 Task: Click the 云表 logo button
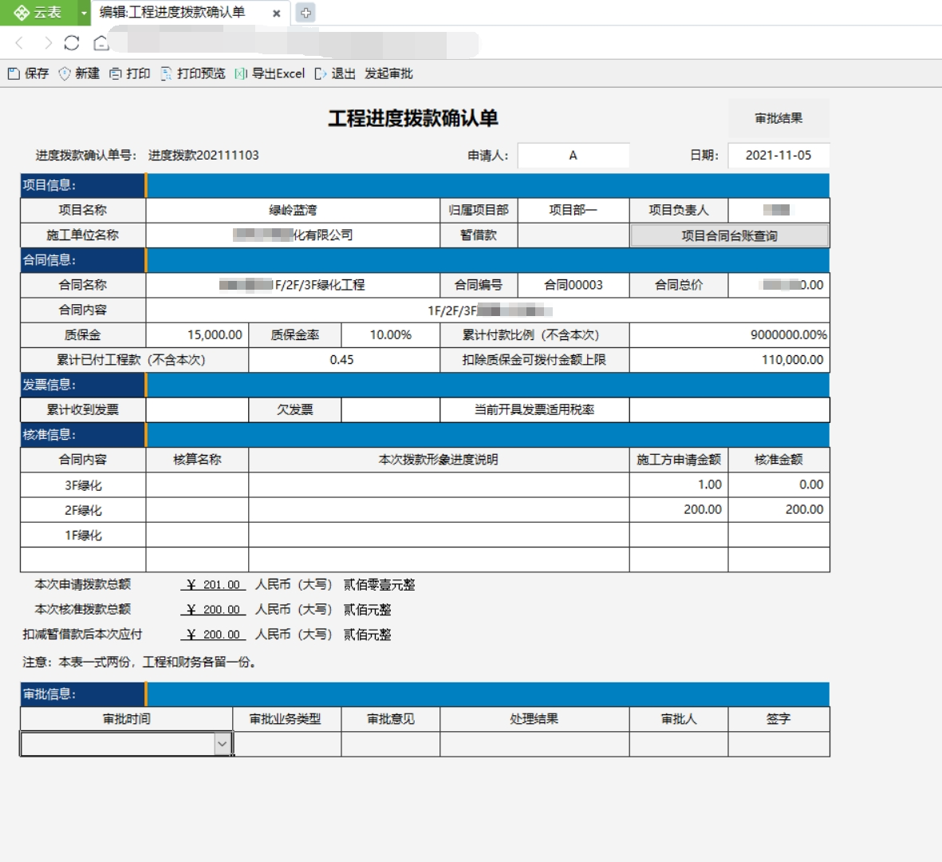pyautogui.click(x=38, y=13)
